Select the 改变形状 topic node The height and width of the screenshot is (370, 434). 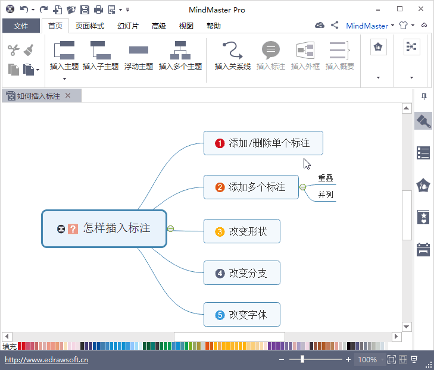tap(242, 231)
